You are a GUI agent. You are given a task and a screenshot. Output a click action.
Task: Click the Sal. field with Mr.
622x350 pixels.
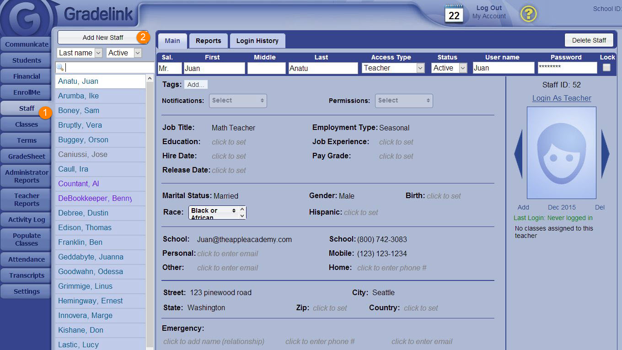click(x=170, y=68)
